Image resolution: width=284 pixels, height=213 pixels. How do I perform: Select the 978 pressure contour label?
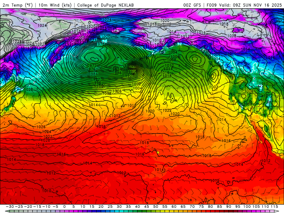[x=101, y=44]
